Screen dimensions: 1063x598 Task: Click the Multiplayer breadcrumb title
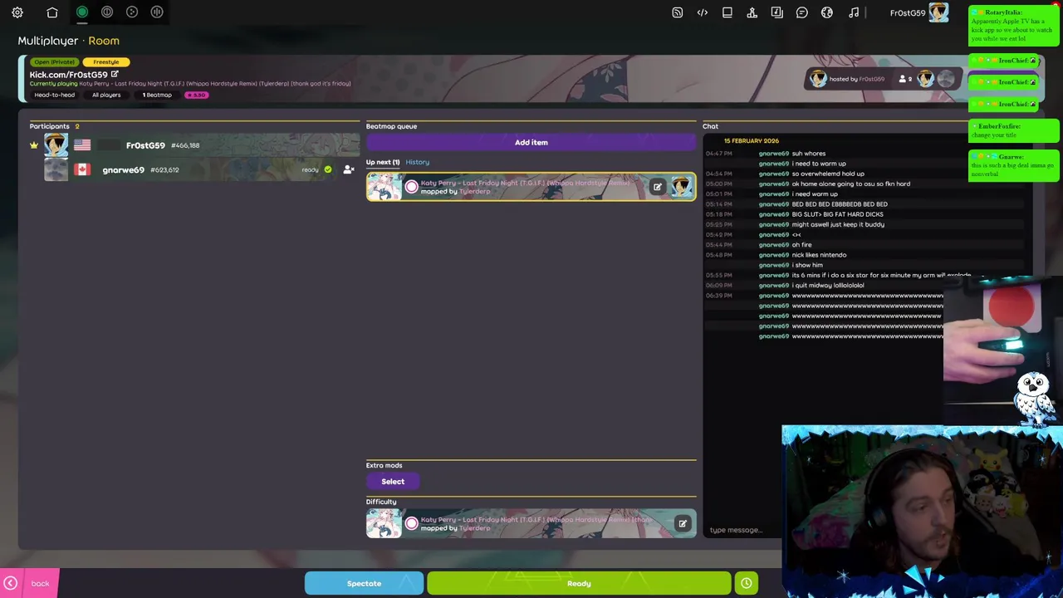(48, 41)
